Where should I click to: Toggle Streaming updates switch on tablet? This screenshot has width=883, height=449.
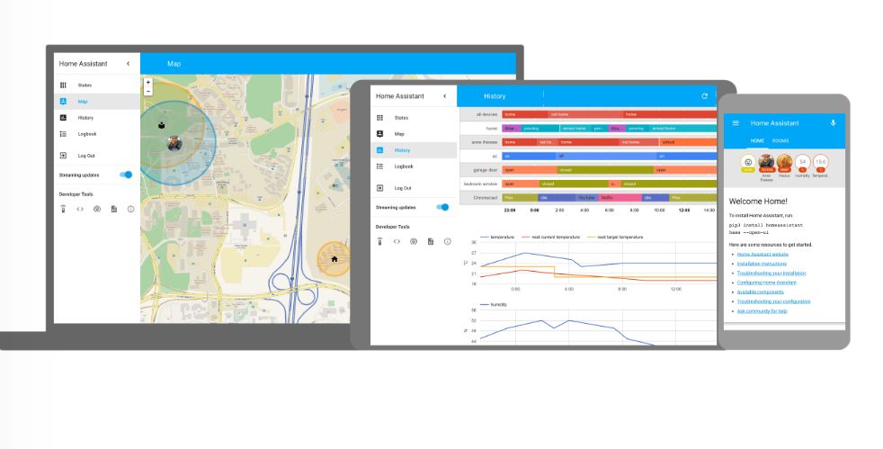(x=442, y=207)
